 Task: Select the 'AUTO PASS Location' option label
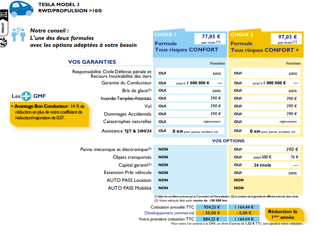click(129, 180)
